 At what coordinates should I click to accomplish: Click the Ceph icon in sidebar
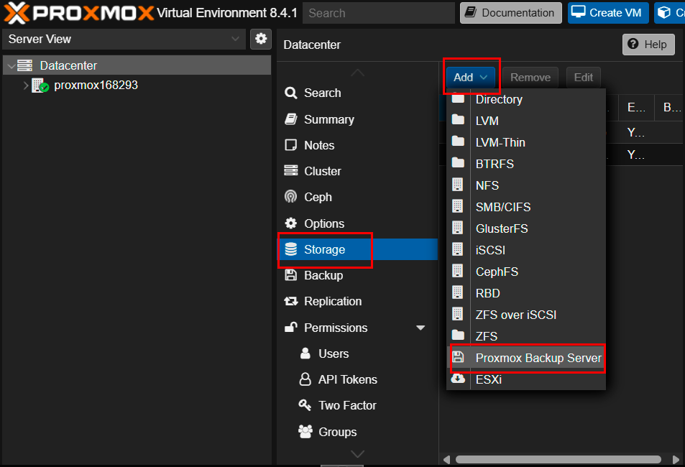pos(291,197)
